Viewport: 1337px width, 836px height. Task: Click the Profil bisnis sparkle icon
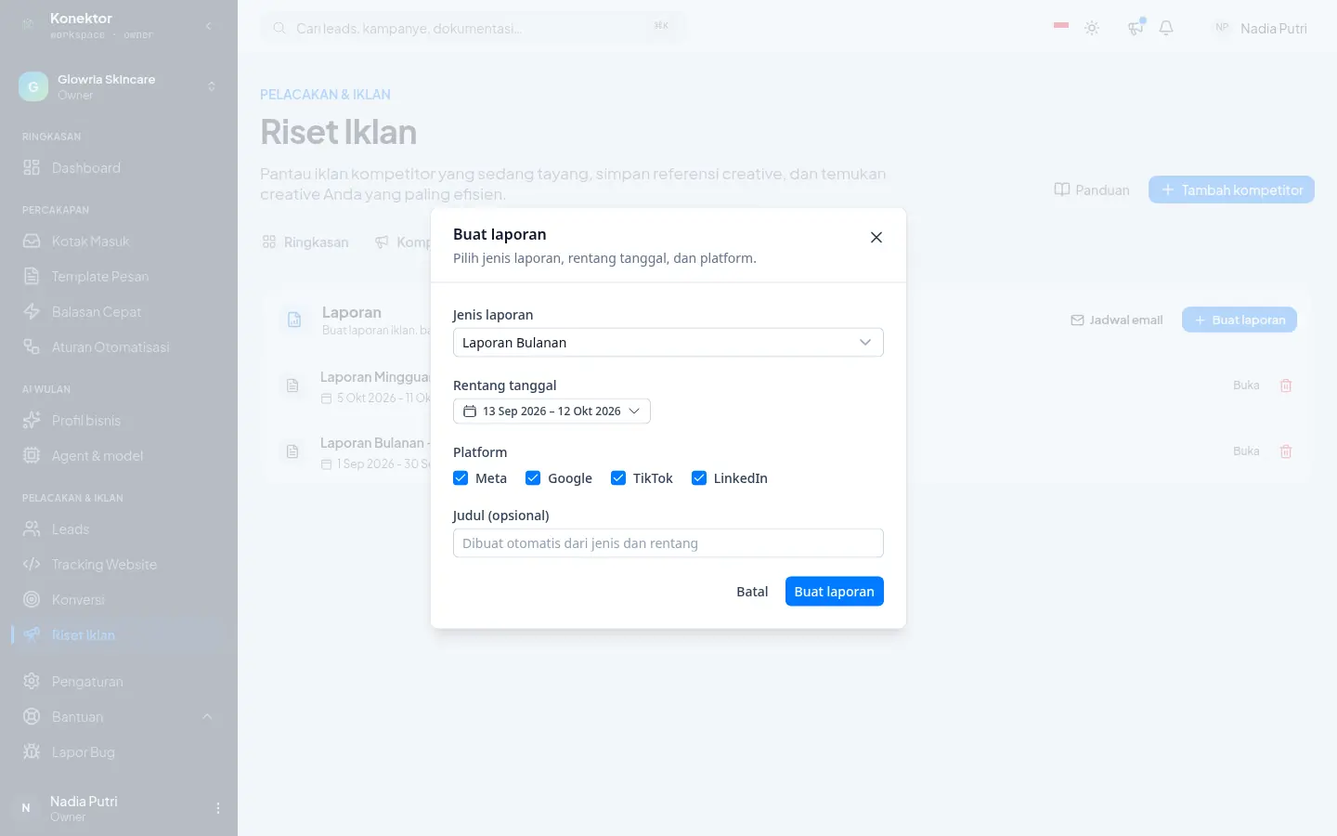[32, 421]
